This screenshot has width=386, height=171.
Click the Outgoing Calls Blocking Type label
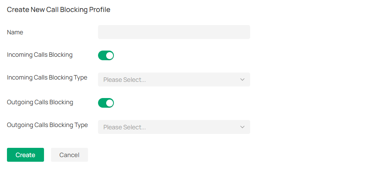coord(47,125)
